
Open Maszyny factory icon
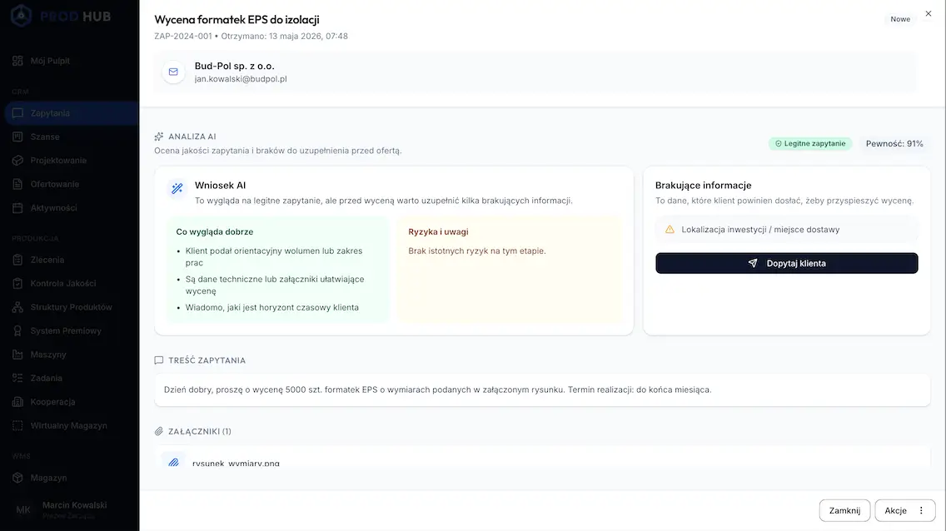tap(17, 355)
